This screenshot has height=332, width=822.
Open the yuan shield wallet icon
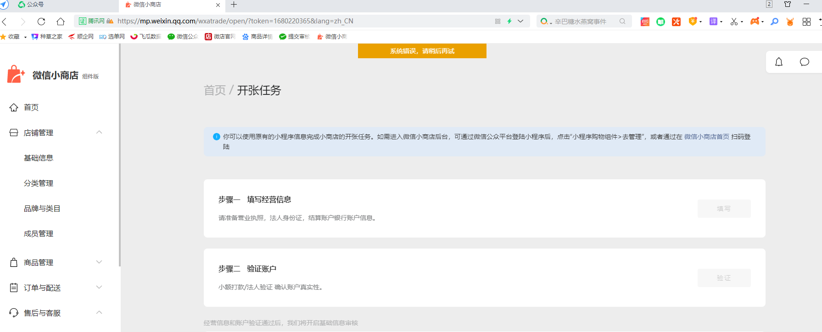tap(693, 22)
